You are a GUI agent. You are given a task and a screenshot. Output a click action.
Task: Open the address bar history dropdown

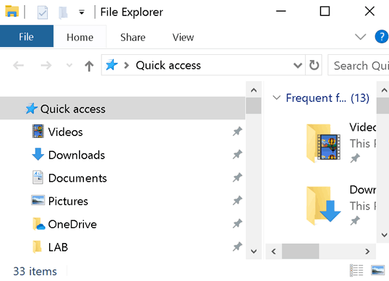coord(297,66)
